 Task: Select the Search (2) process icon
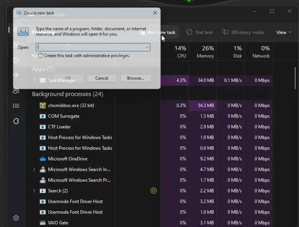(43, 191)
